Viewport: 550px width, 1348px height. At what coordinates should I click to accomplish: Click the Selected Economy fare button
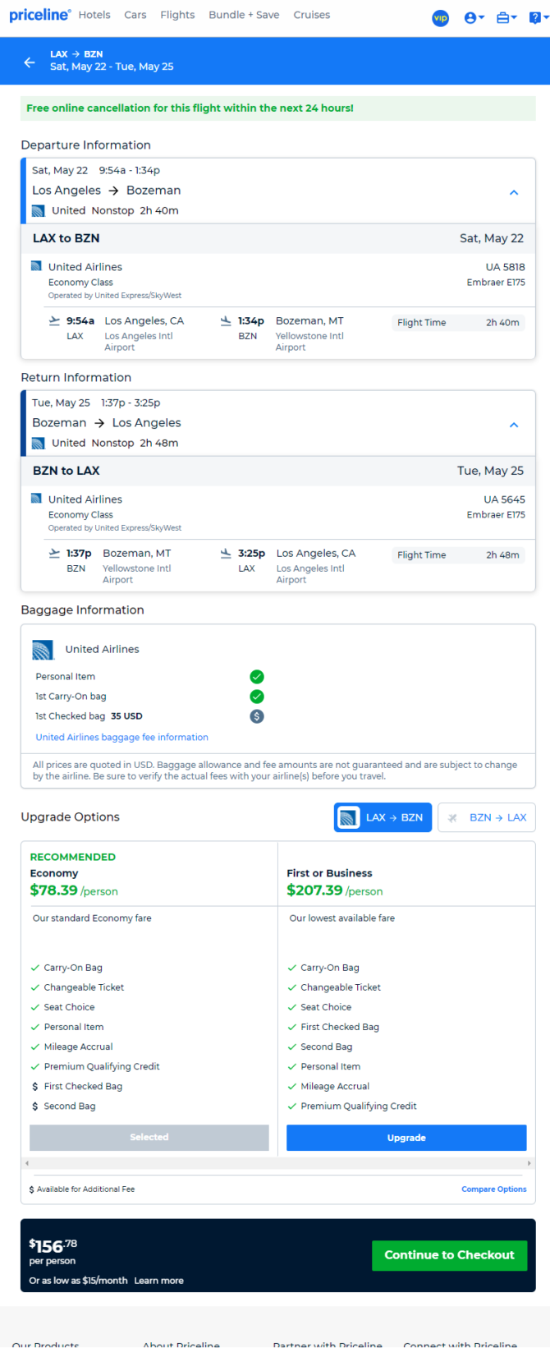[x=149, y=1138]
